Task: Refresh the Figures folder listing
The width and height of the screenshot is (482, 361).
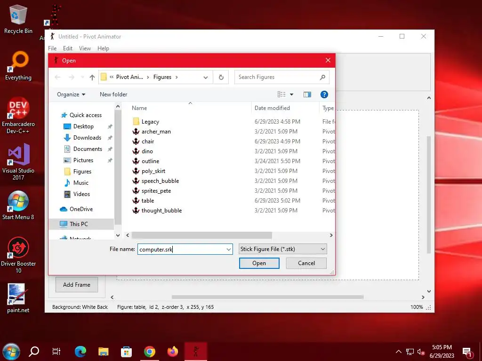Action: pos(221,77)
